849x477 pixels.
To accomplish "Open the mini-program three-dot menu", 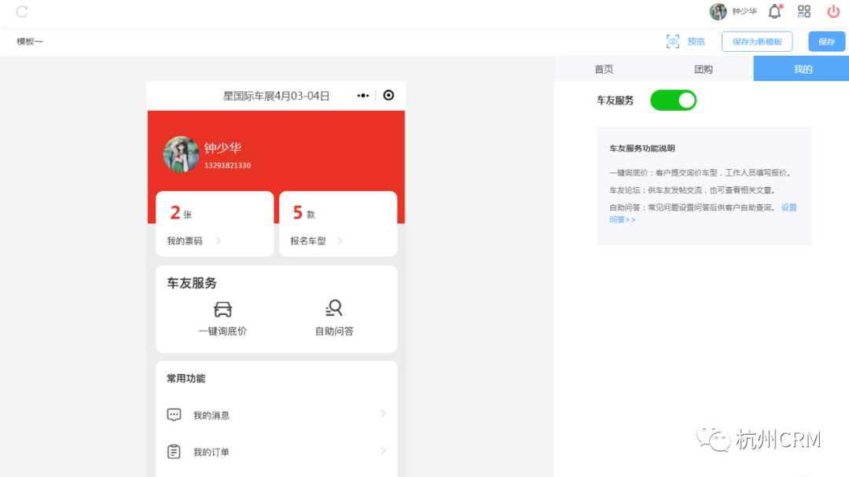I will click(362, 96).
